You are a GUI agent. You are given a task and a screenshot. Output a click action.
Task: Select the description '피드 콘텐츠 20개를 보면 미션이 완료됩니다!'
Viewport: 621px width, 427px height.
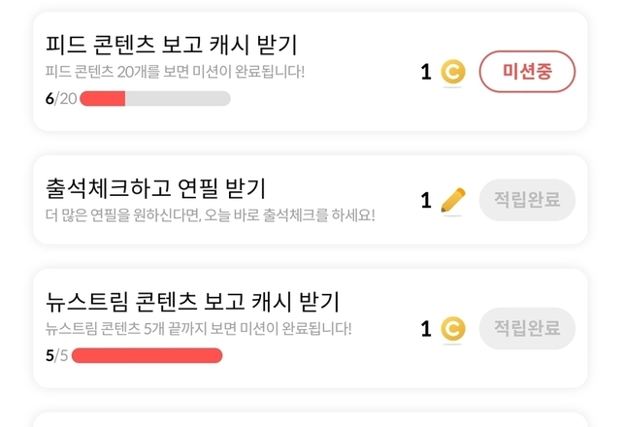pos(176,72)
